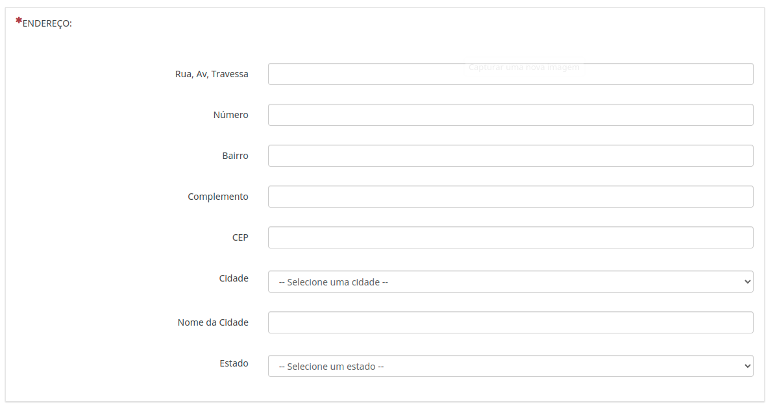Open the 'Selecione um estado' dropdown
Screen dimensions: 777x410
(x=510, y=366)
